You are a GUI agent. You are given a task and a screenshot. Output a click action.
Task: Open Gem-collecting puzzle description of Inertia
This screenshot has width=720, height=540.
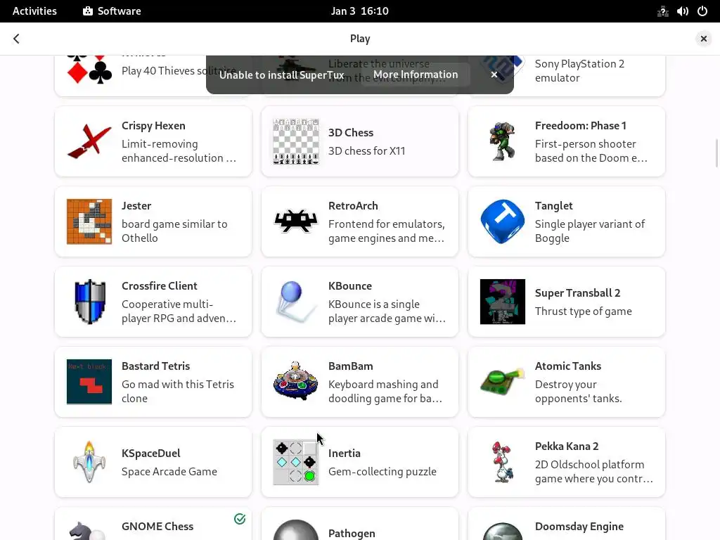pyautogui.click(x=382, y=472)
